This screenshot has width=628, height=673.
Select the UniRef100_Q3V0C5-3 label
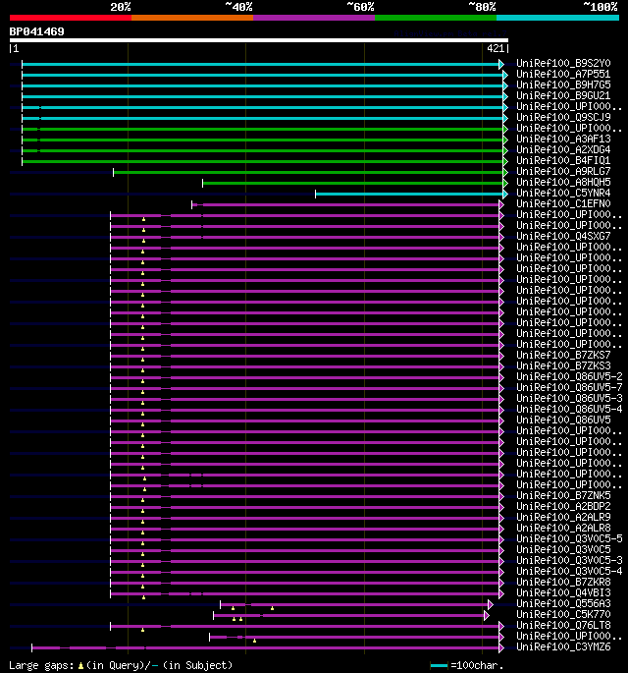click(x=569, y=561)
